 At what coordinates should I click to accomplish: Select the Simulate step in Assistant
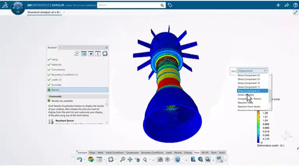click(56, 84)
